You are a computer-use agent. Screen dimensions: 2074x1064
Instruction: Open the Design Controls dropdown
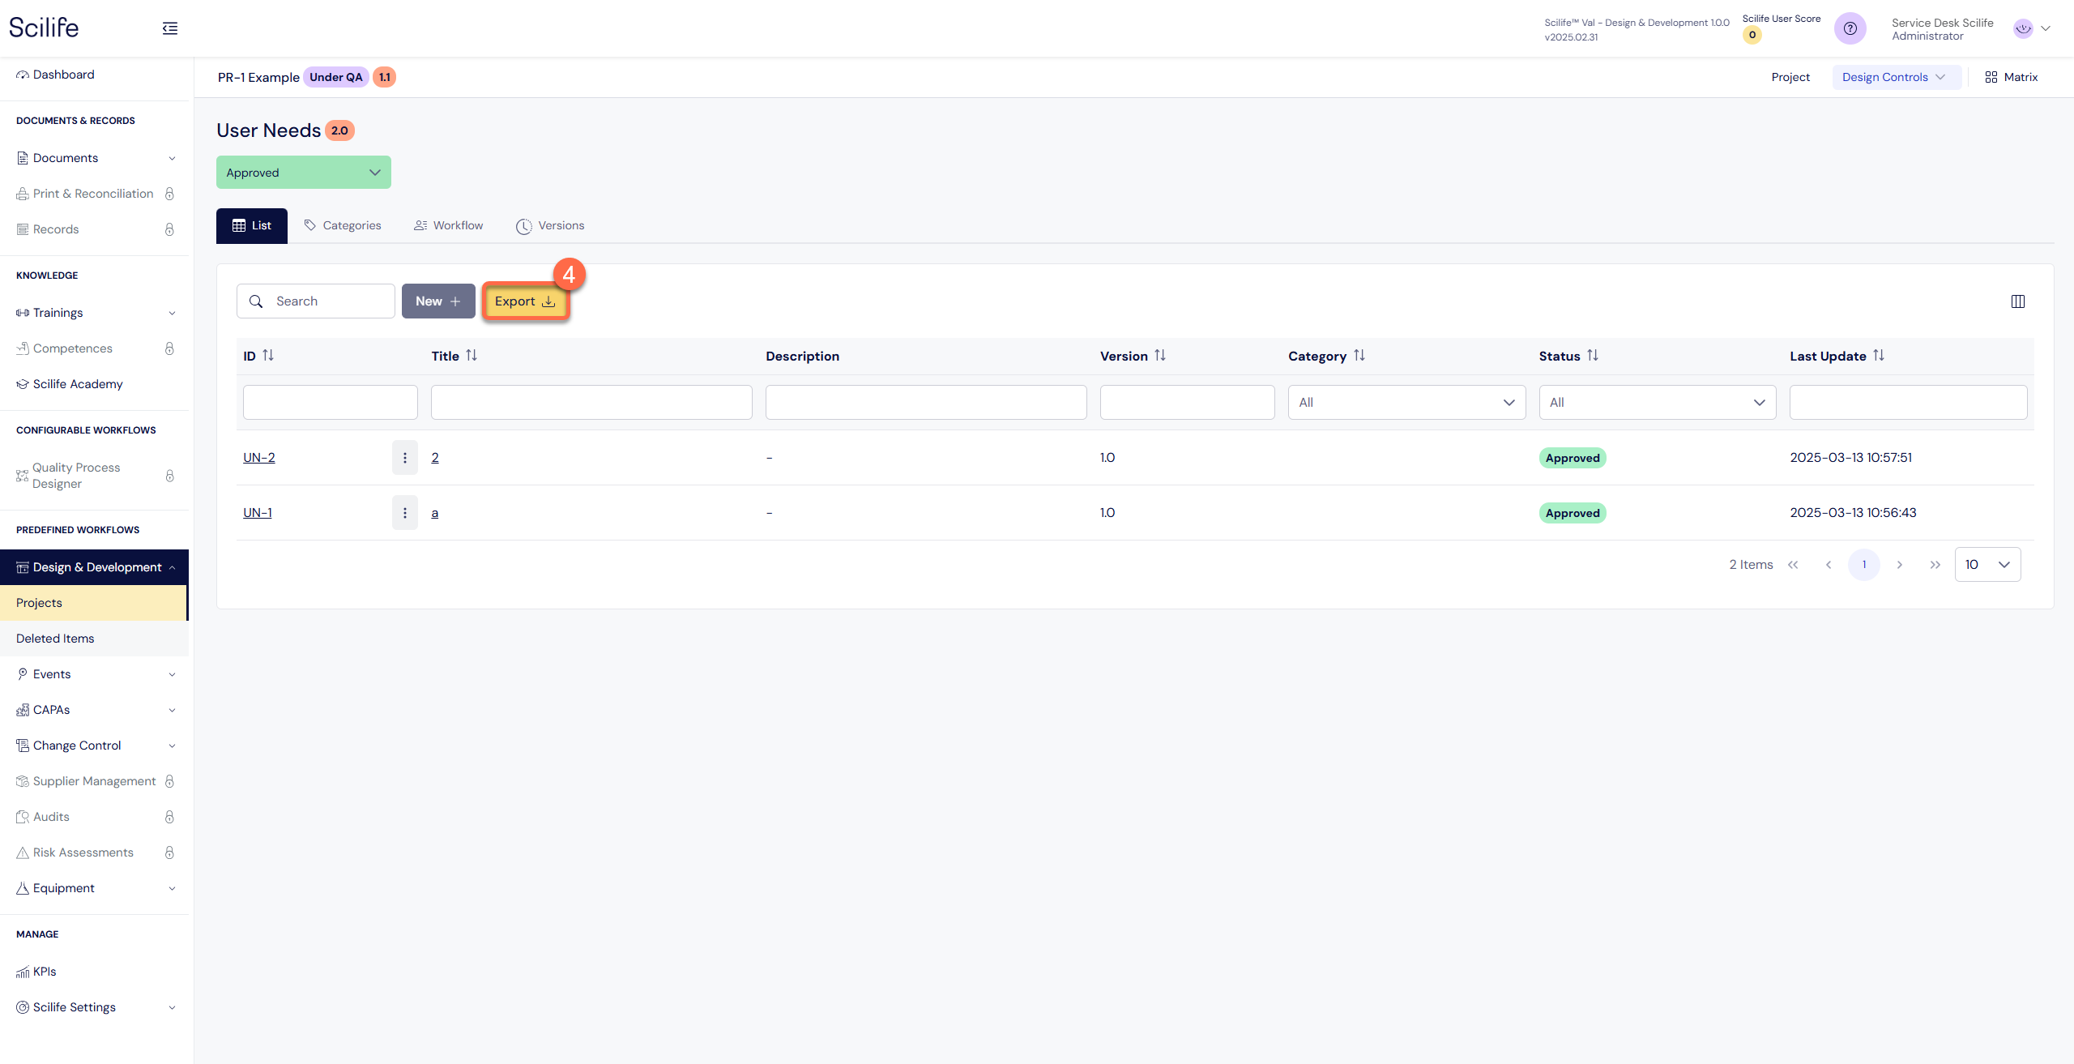(1896, 77)
